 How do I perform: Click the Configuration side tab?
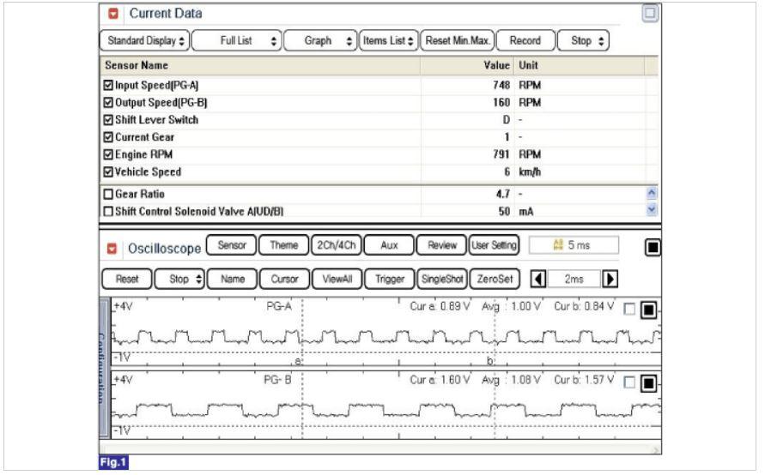[x=103, y=367]
